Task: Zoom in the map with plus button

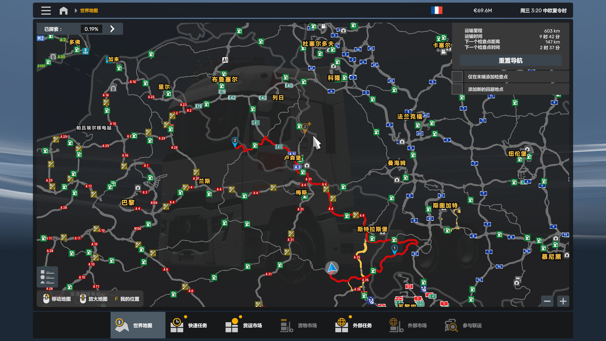Action: 563,301
